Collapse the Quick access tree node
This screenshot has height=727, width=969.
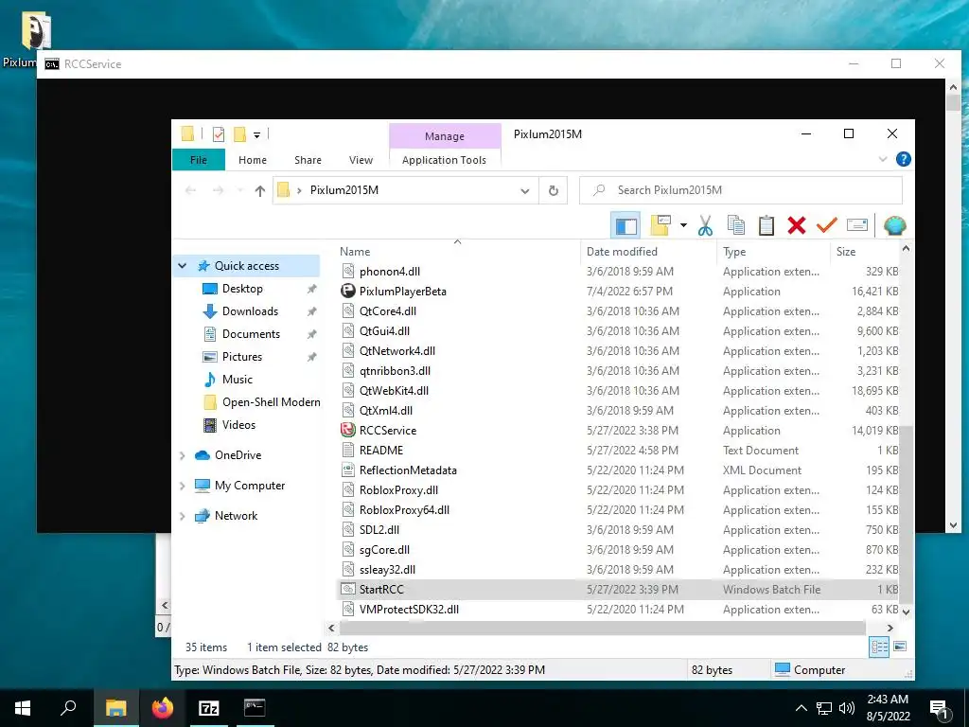[x=183, y=266]
